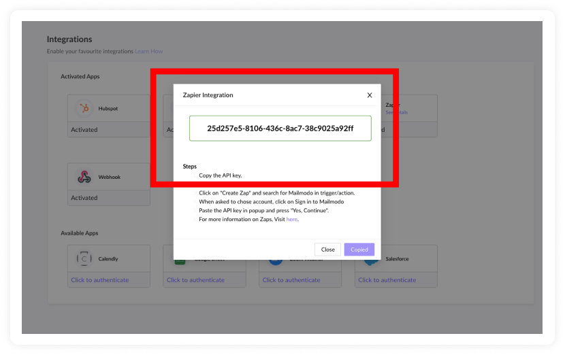Viewport: 565px width, 355px height.
Task: Click the Salesforce app name
Action: coord(397,258)
